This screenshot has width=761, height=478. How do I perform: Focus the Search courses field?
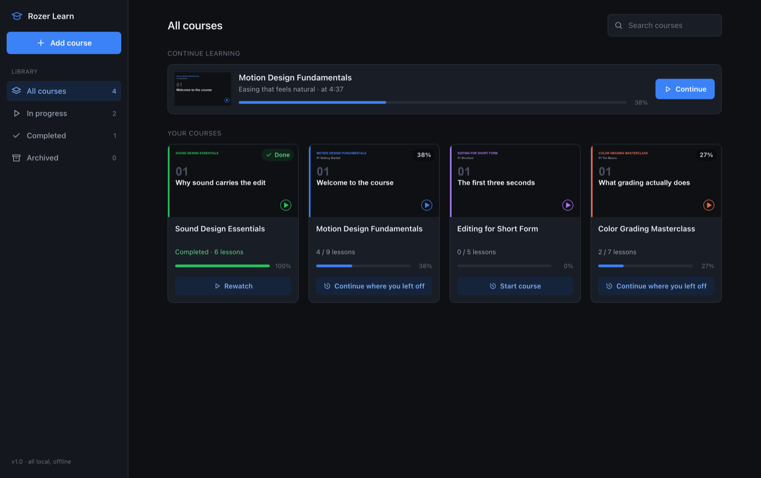664,25
